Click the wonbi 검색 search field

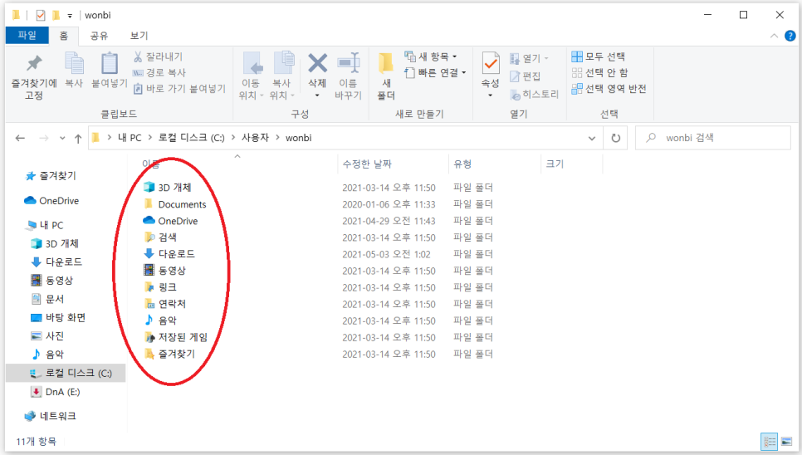pos(713,138)
